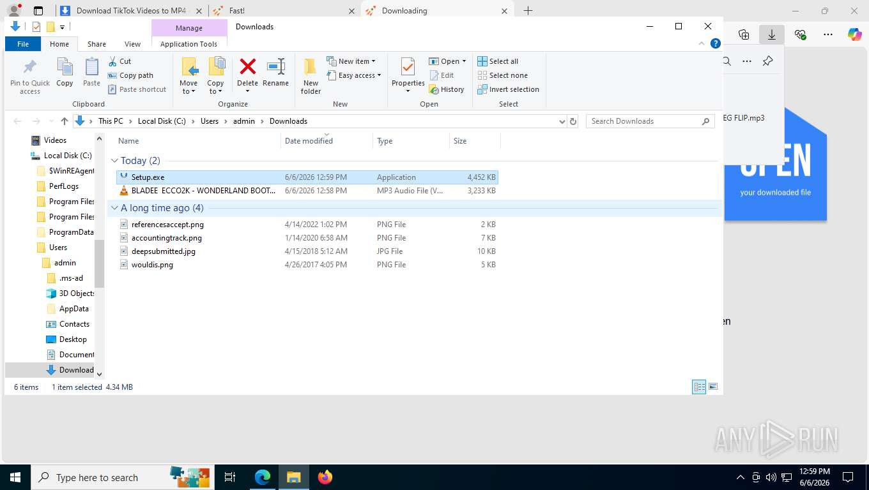Rename the selected file
This screenshot has width=869, height=490.
(x=275, y=72)
